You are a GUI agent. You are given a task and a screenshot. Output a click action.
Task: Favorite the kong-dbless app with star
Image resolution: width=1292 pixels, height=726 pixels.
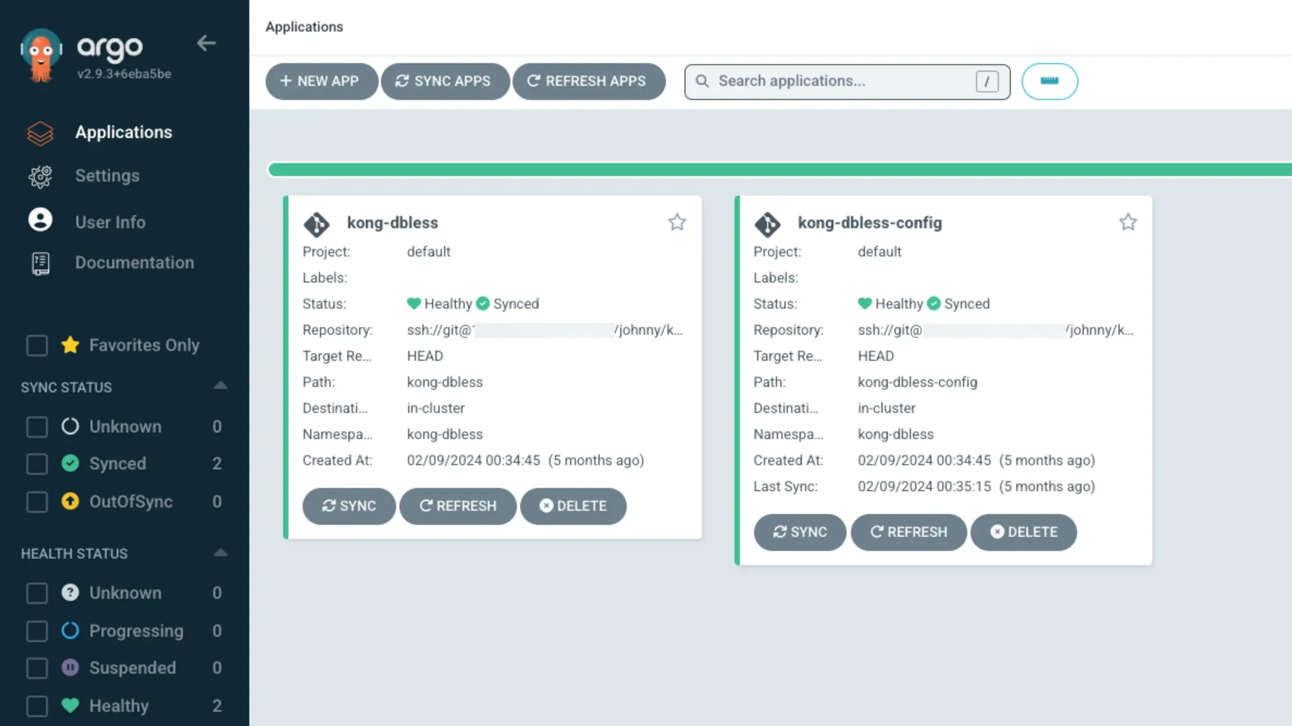pyautogui.click(x=677, y=222)
